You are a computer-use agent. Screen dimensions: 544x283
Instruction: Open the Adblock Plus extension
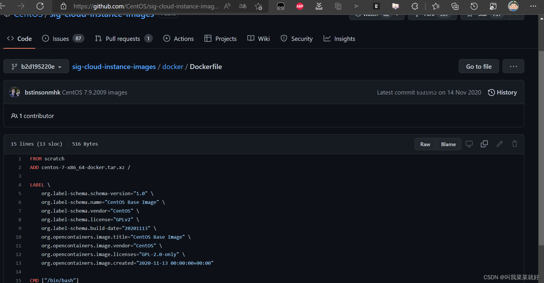click(x=300, y=6)
